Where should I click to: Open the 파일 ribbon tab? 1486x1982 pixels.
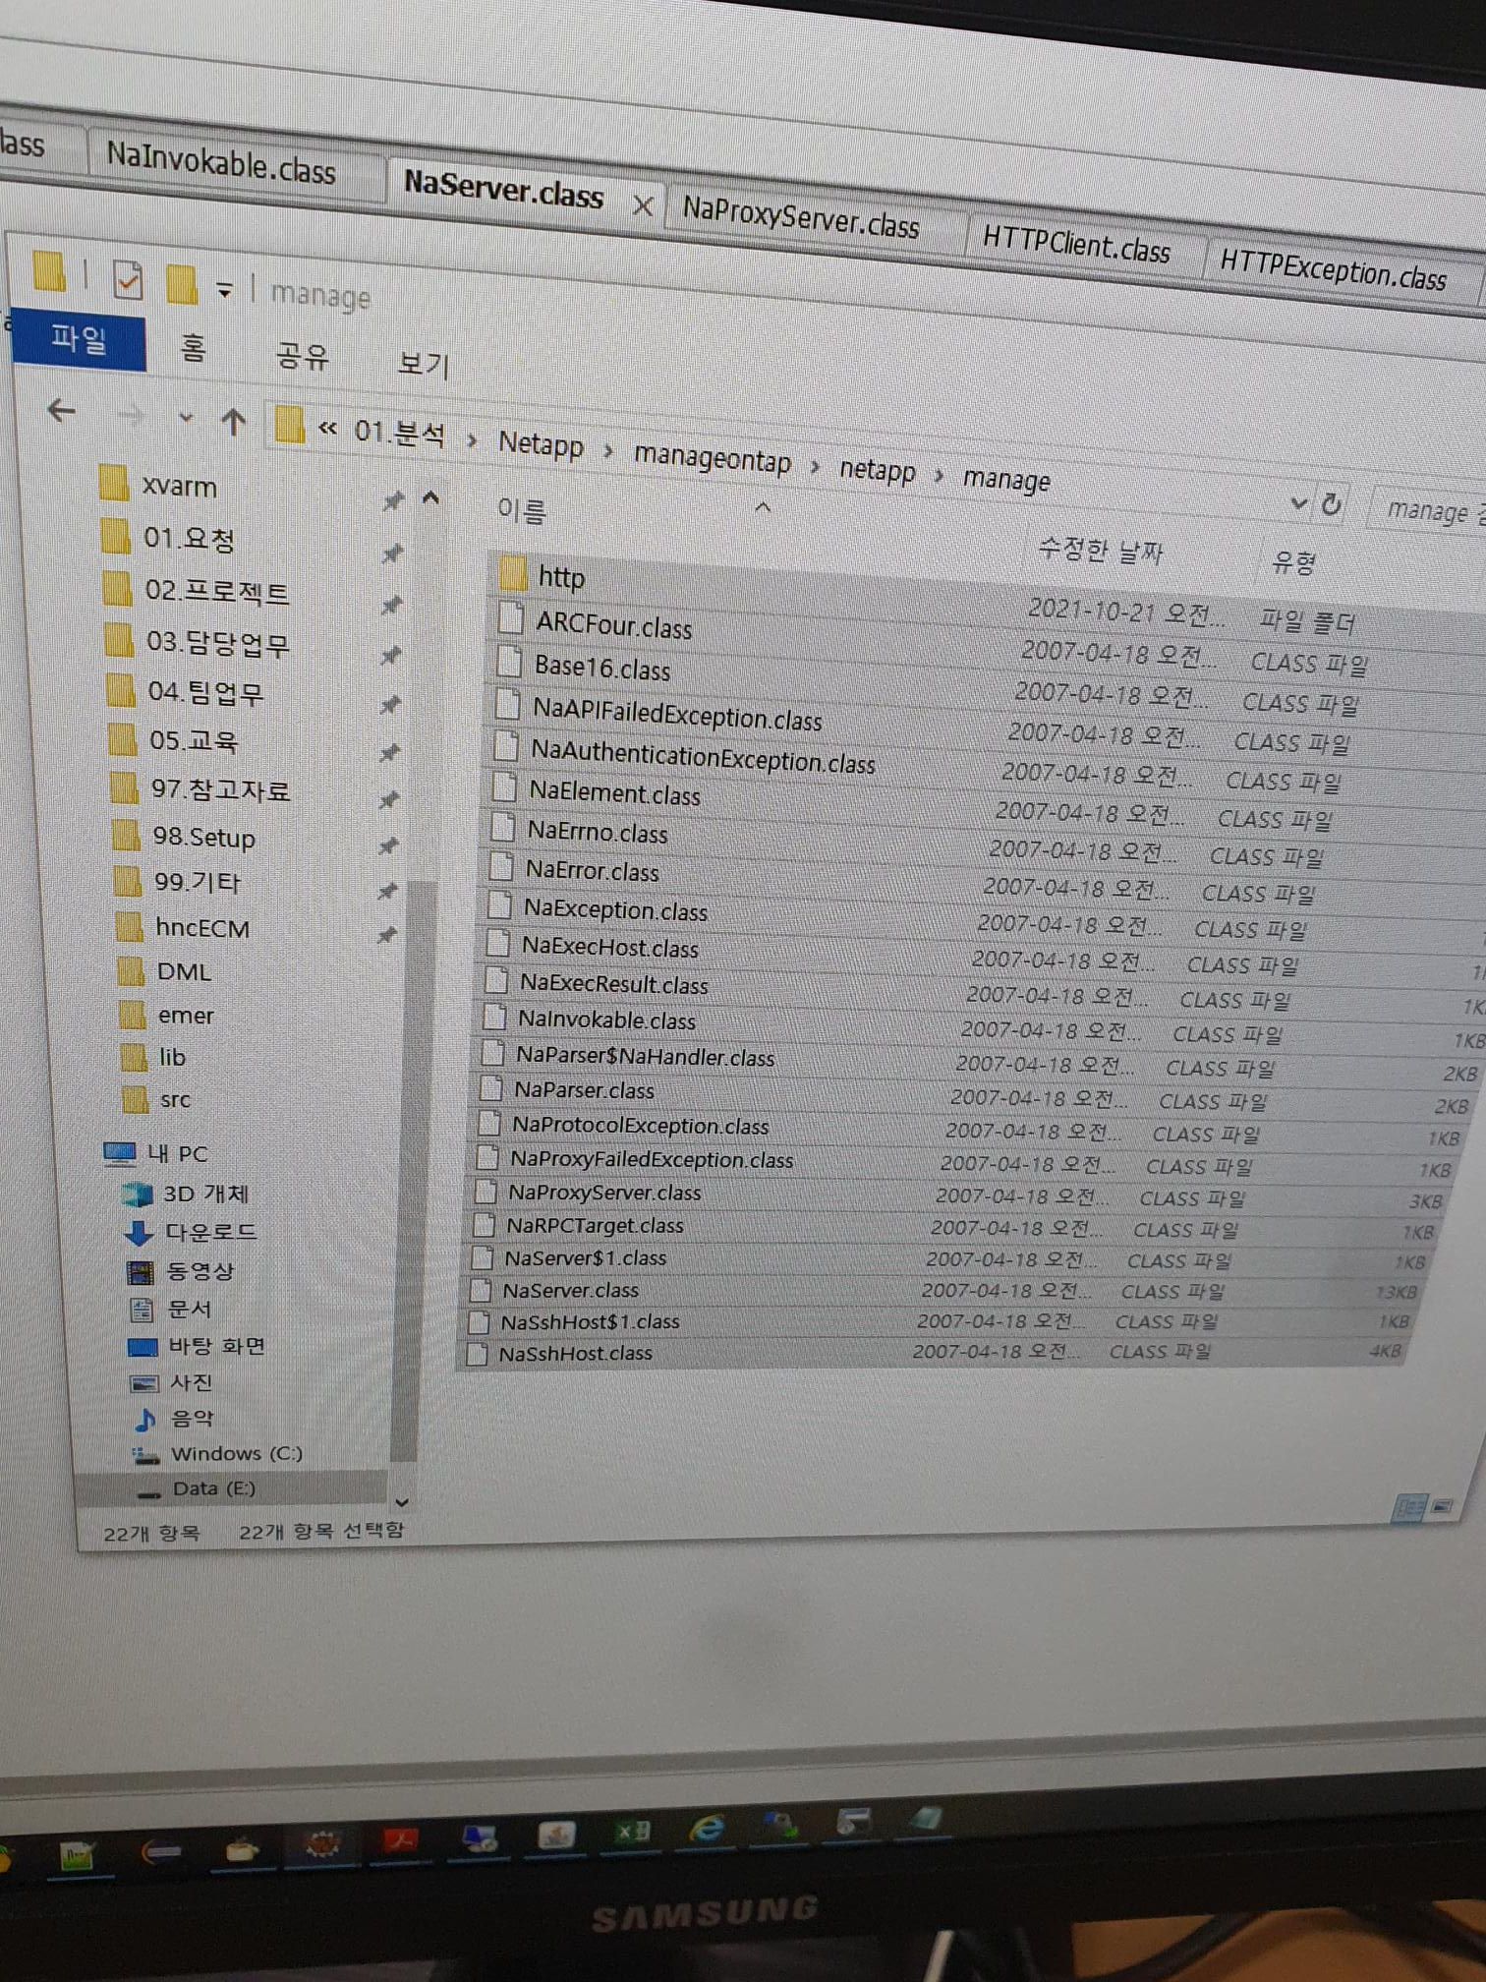[x=79, y=339]
